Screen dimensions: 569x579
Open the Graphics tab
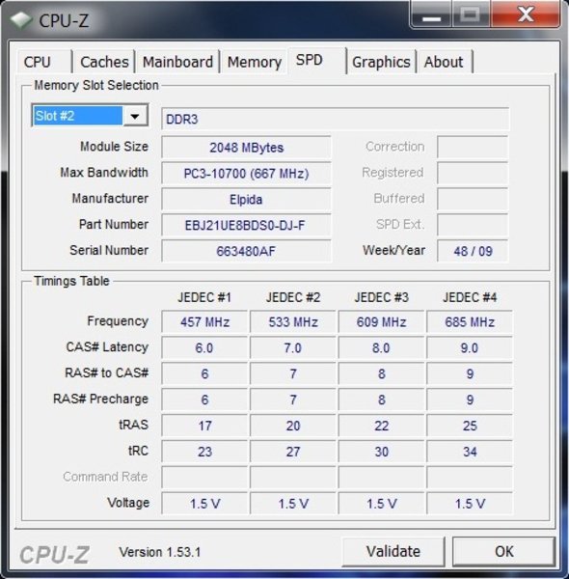[x=381, y=62]
